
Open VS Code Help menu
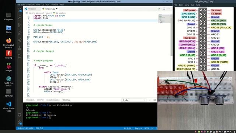point(62,5)
